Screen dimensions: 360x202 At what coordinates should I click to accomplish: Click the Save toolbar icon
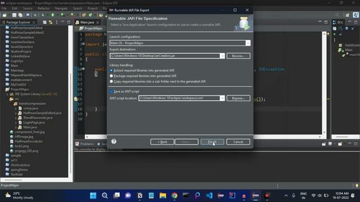coord(14,15)
